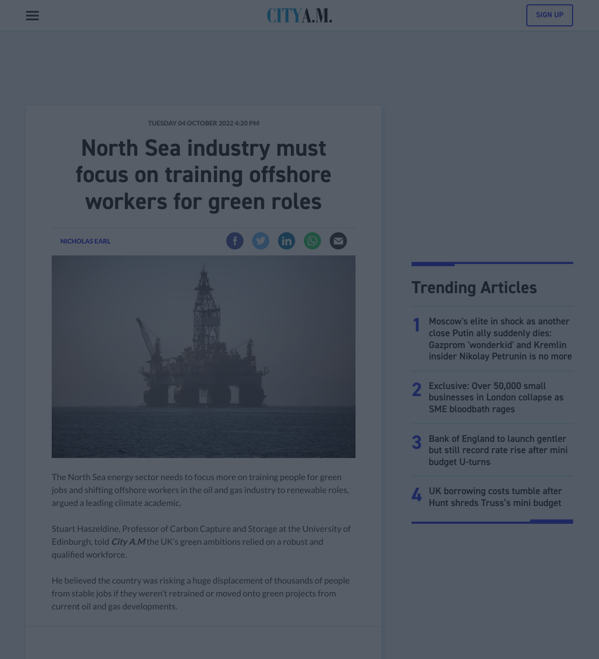The height and width of the screenshot is (659, 599).
Task: Share article on Twitter
Action: (x=261, y=241)
